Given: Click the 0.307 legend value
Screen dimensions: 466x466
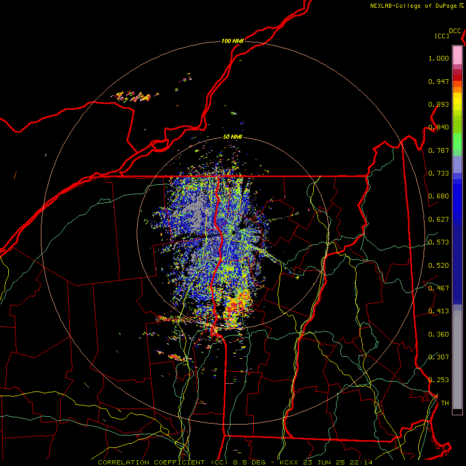Looking at the screenshot, I should 439,357.
